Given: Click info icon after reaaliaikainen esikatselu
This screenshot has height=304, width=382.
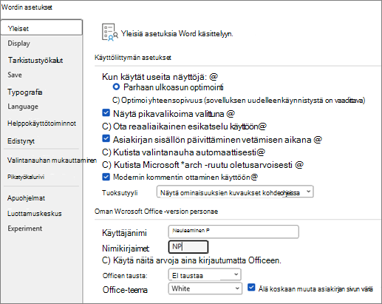Looking at the screenshot, I should [x=262, y=126].
